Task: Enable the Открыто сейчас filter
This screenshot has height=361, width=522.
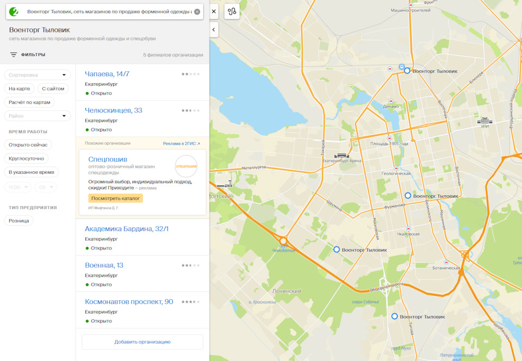Action: coord(28,145)
